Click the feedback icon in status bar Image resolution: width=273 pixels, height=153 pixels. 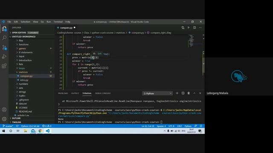click(x=196, y=126)
